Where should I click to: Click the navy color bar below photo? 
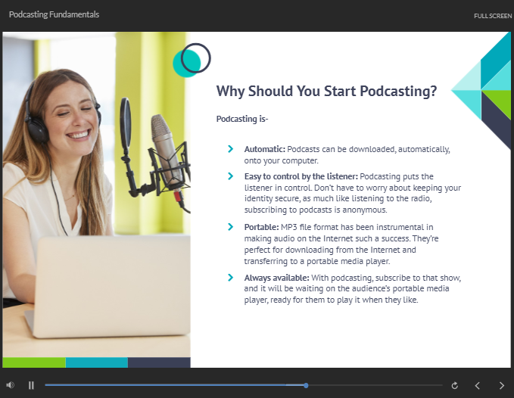(159, 362)
